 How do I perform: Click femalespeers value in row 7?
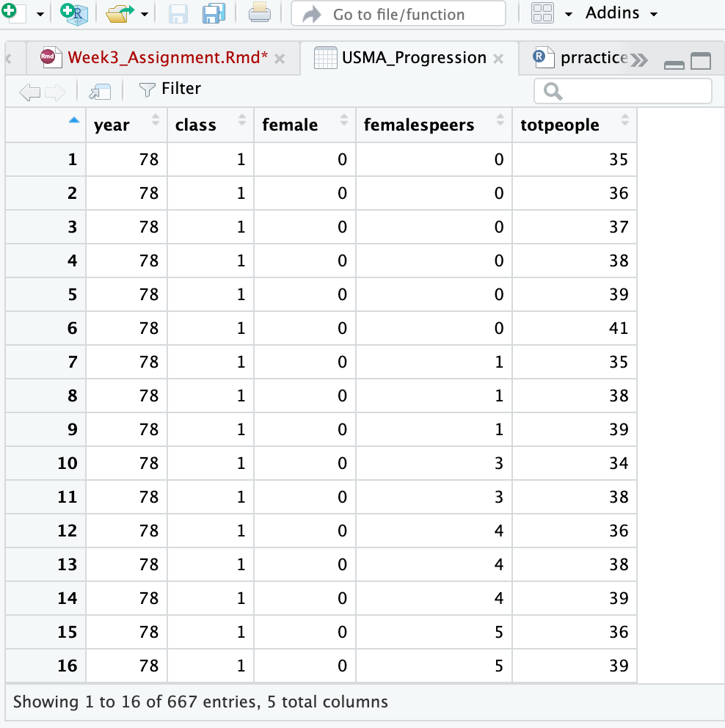(x=499, y=362)
